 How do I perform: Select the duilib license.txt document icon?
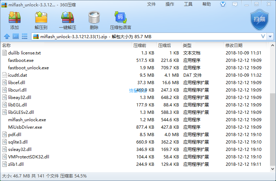5,53
